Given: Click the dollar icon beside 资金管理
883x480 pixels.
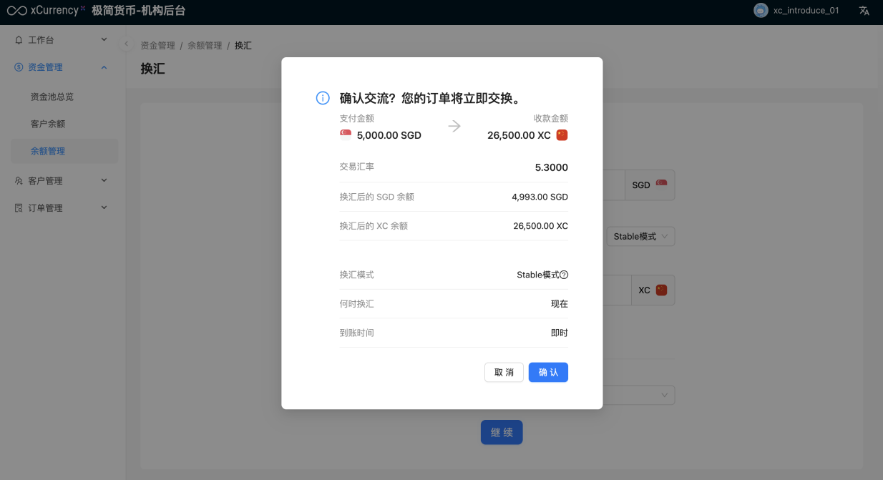Looking at the screenshot, I should (19, 67).
